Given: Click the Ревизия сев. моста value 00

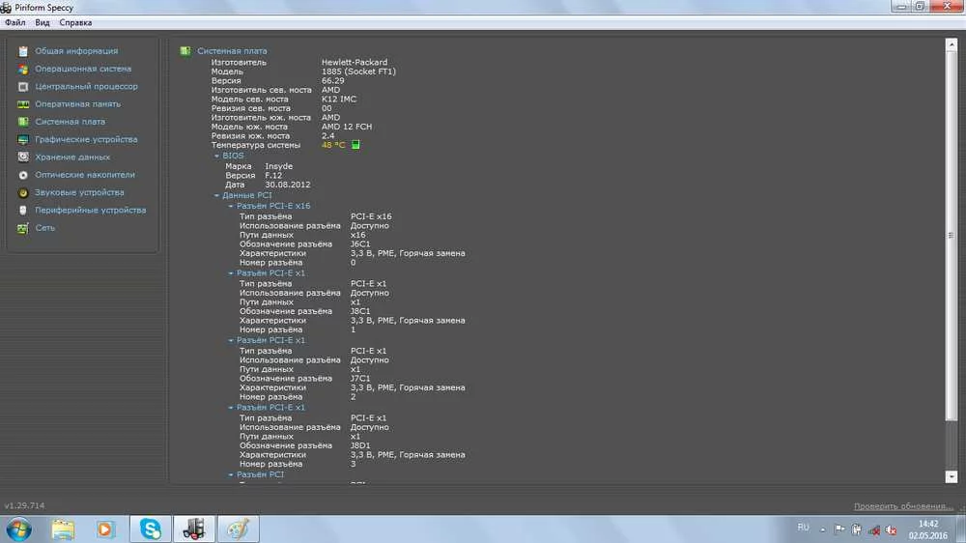Looking at the screenshot, I should pos(327,108).
